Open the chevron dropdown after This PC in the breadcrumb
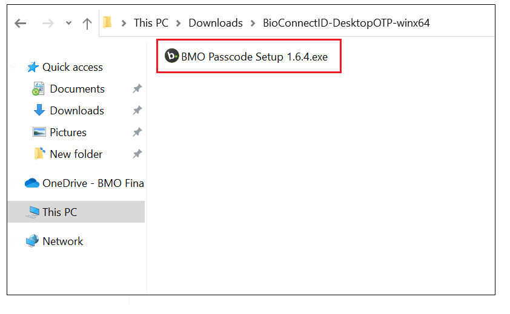The width and height of the screenshot is (510, 314). point(179,24)
